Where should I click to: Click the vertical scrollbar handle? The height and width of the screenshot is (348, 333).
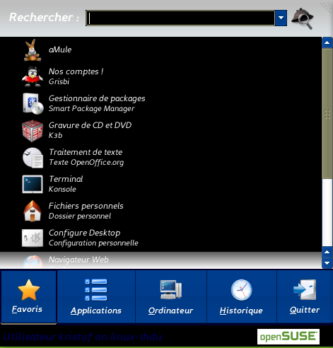coord(327,114)
